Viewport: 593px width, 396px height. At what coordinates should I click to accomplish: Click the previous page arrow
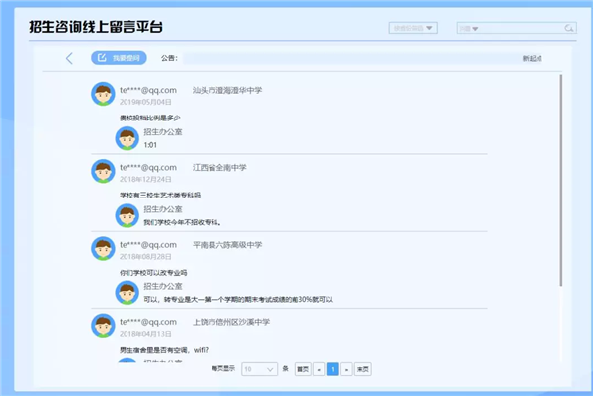(319, 368)
